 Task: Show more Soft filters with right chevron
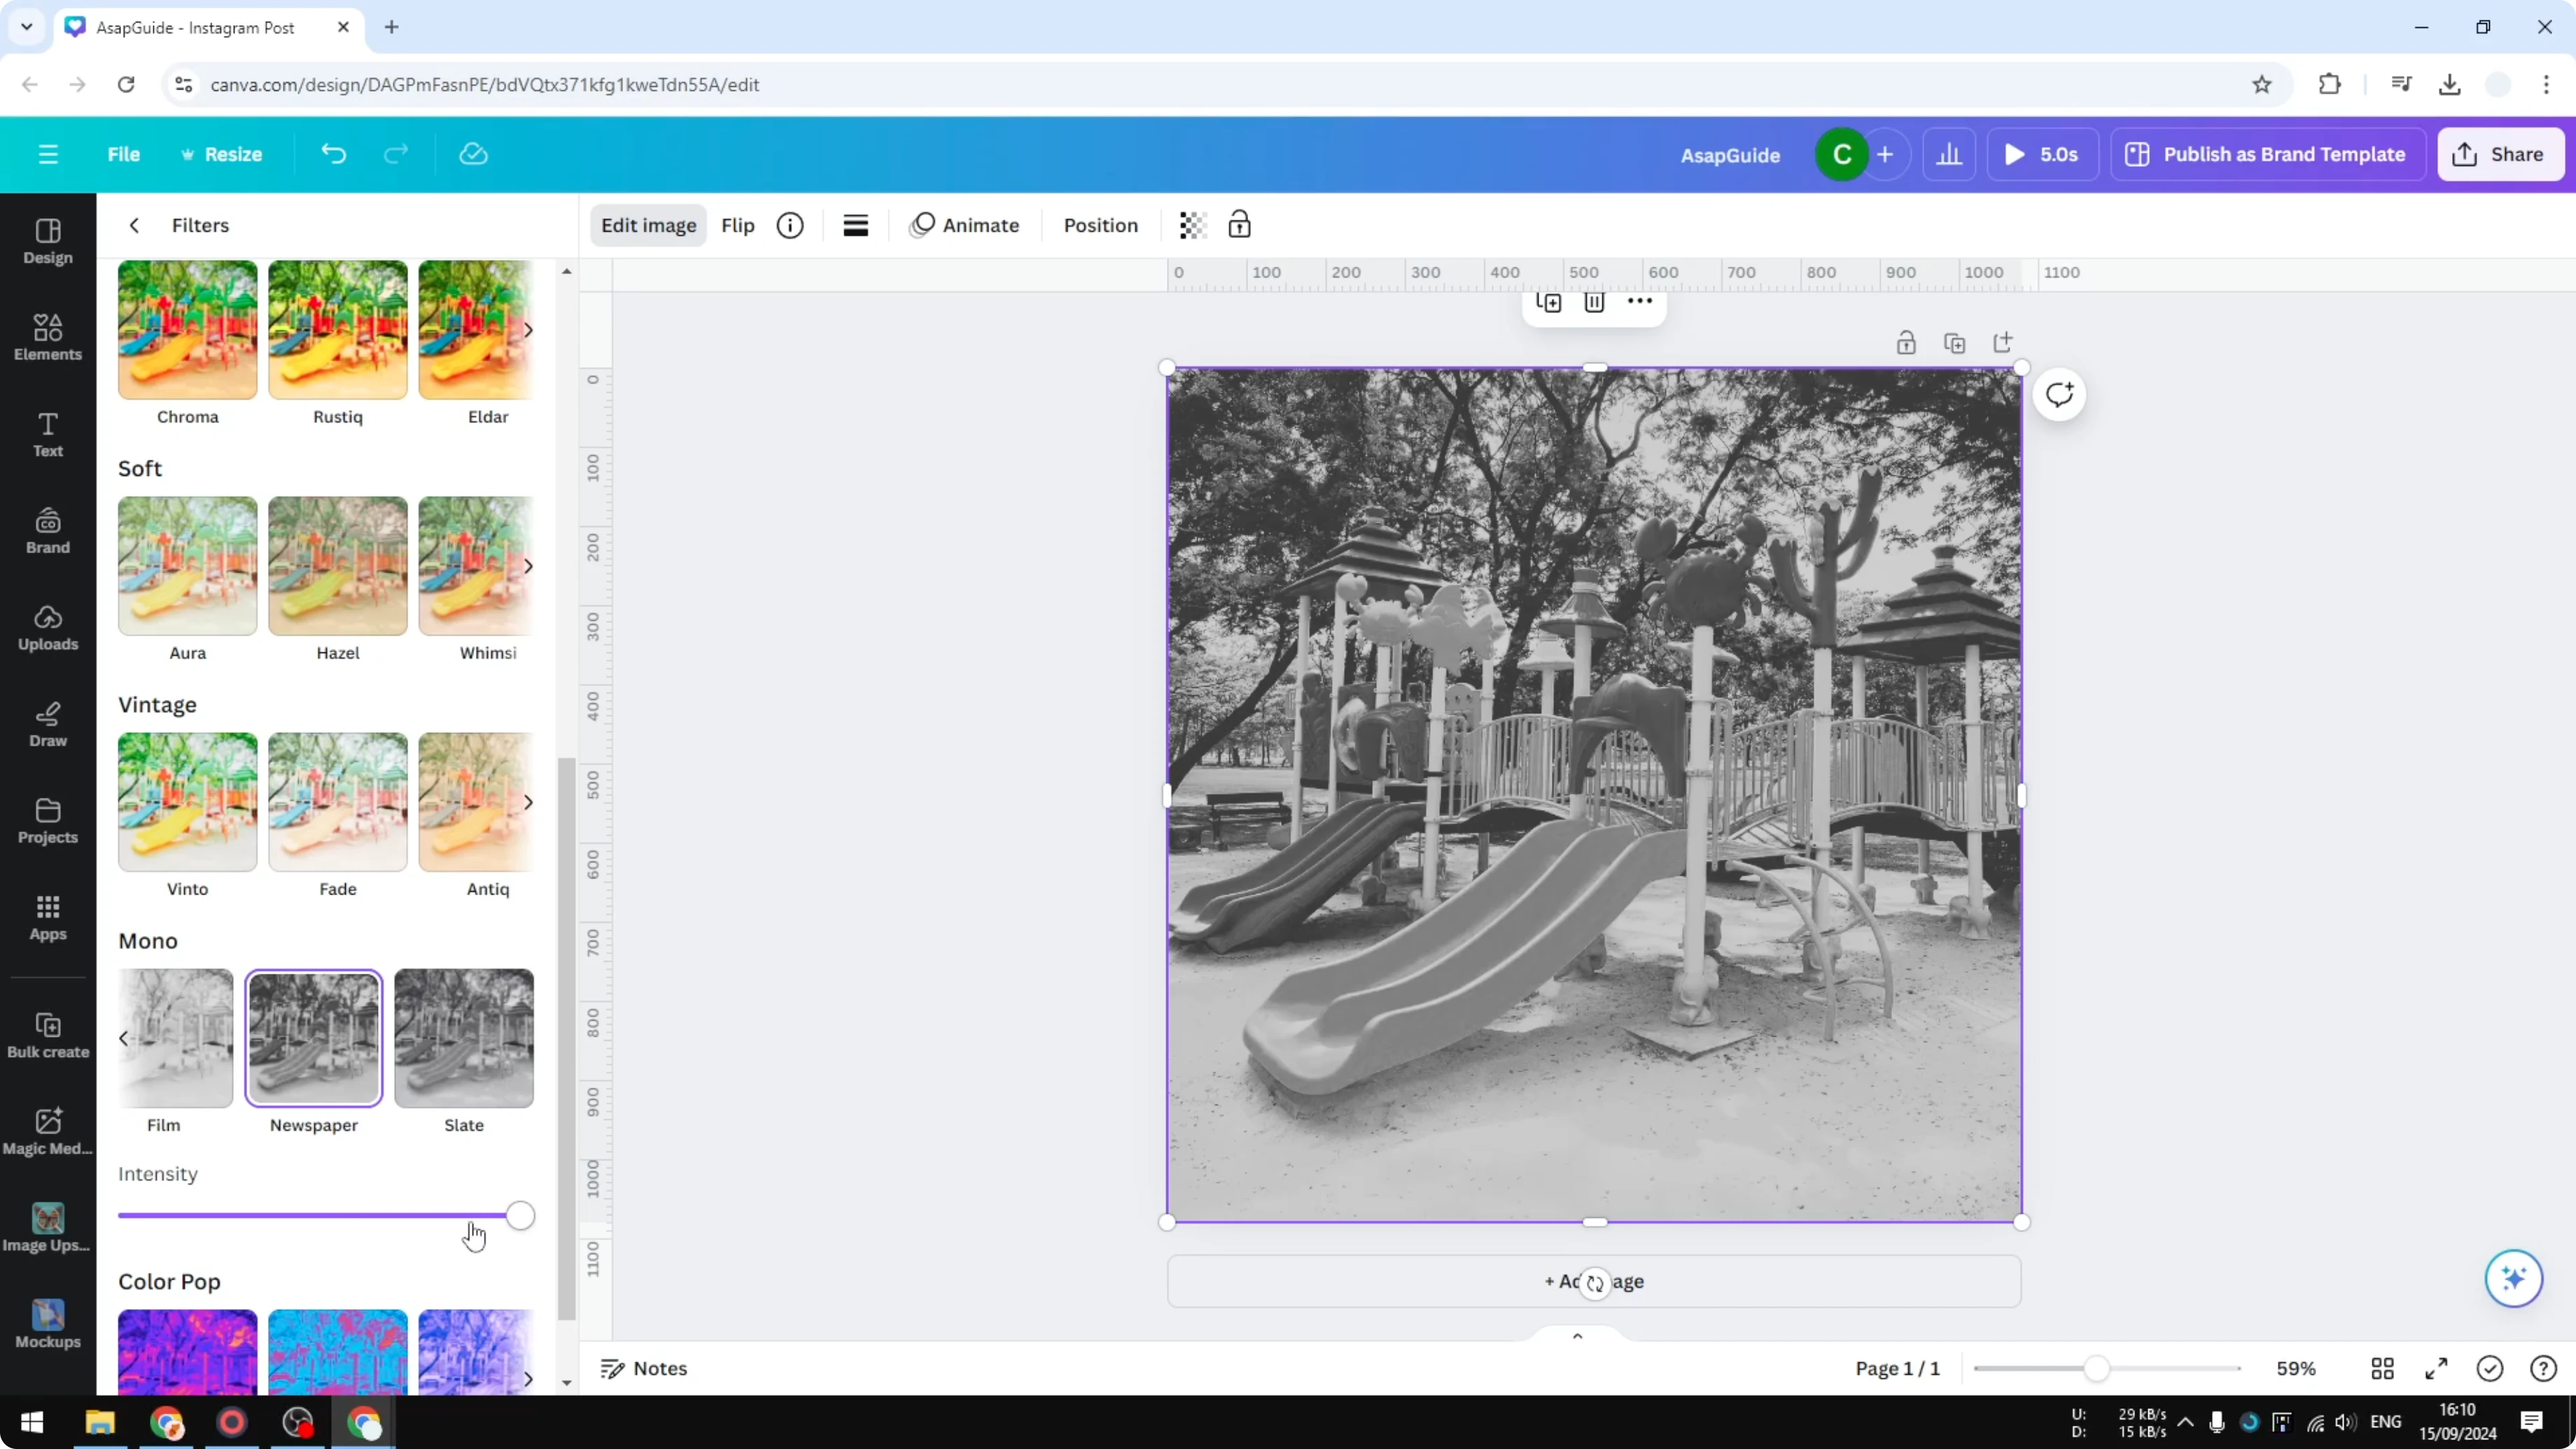[528, 566]
